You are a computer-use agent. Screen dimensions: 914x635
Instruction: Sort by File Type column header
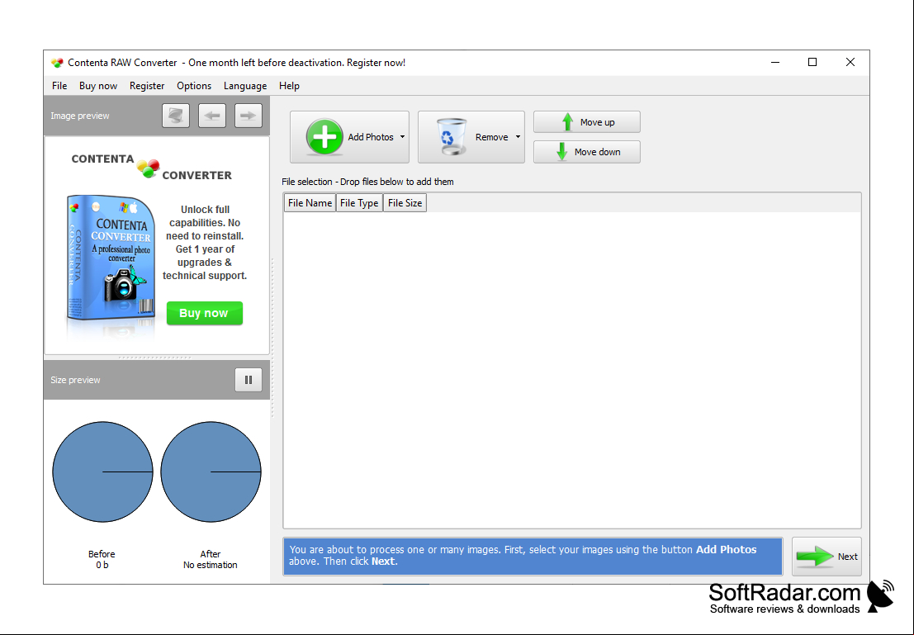[x=359, y=203]
